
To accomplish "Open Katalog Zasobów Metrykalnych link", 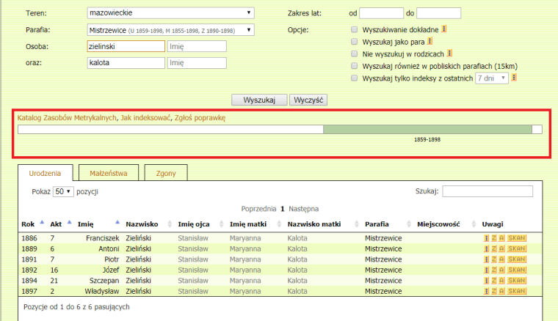I will pos(67,118).
